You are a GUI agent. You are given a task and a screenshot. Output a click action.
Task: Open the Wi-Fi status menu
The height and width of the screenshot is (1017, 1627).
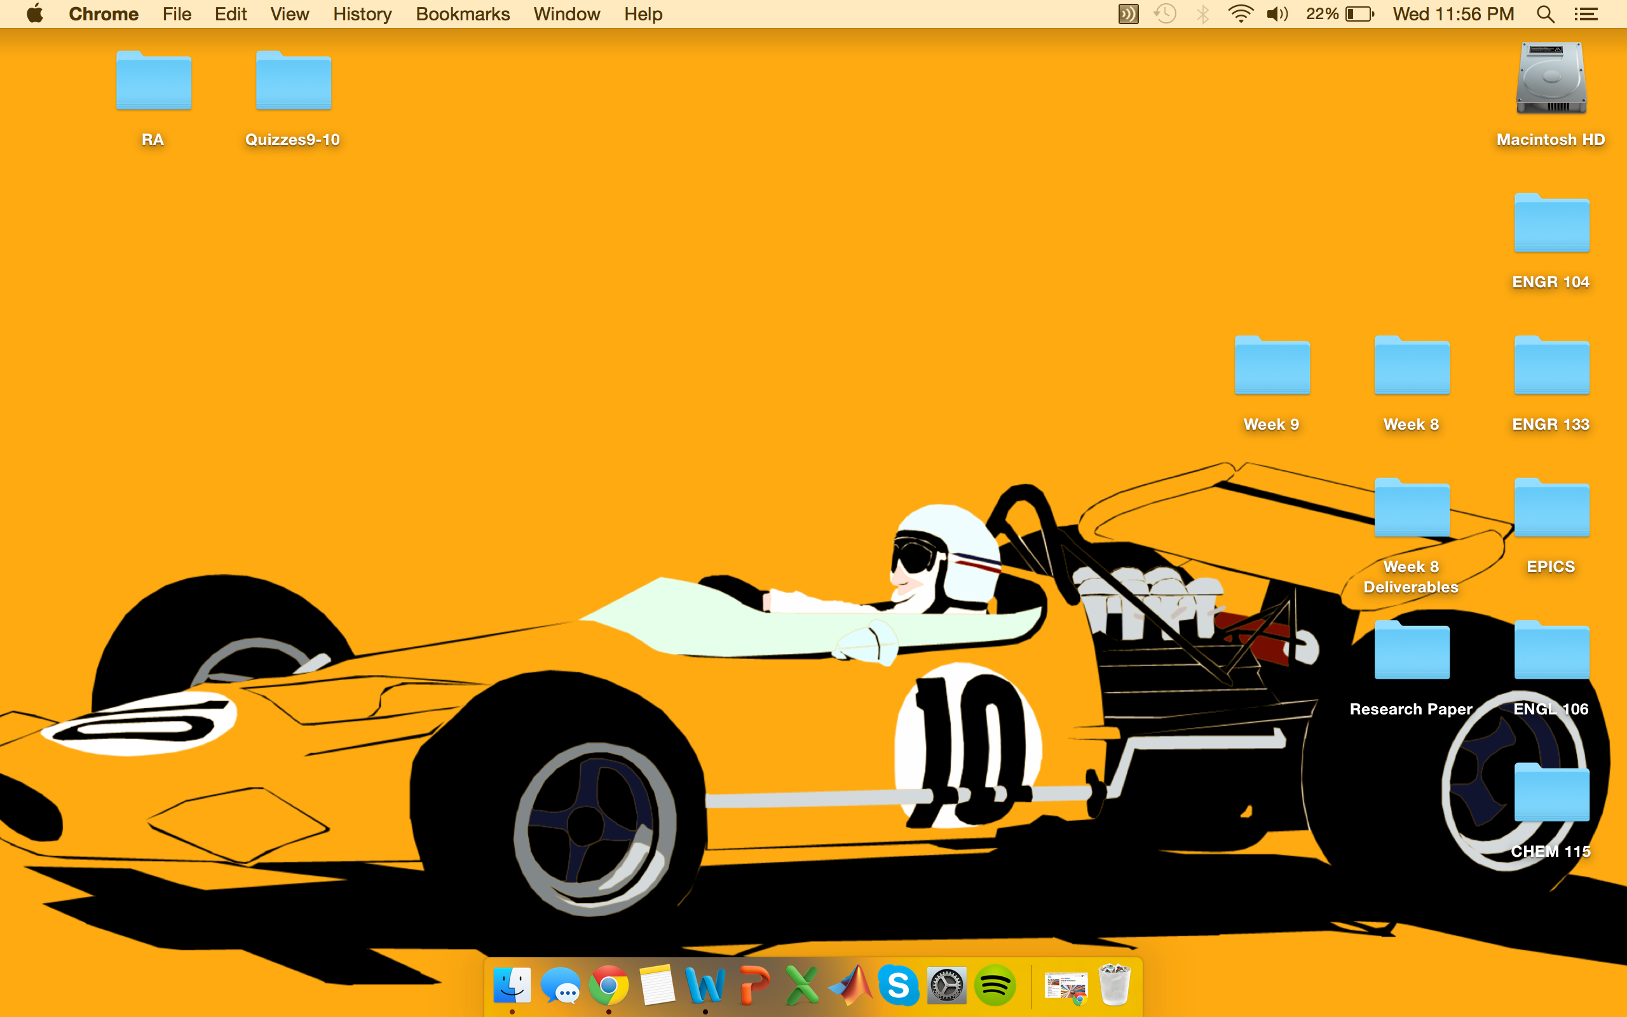pyautogui.click(x=1241, y=13)
